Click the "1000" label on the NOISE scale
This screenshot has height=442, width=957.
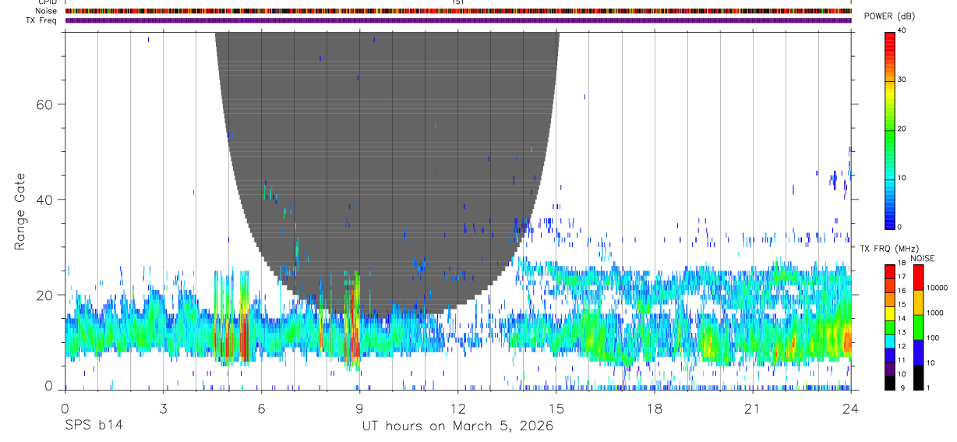[935, 313]
